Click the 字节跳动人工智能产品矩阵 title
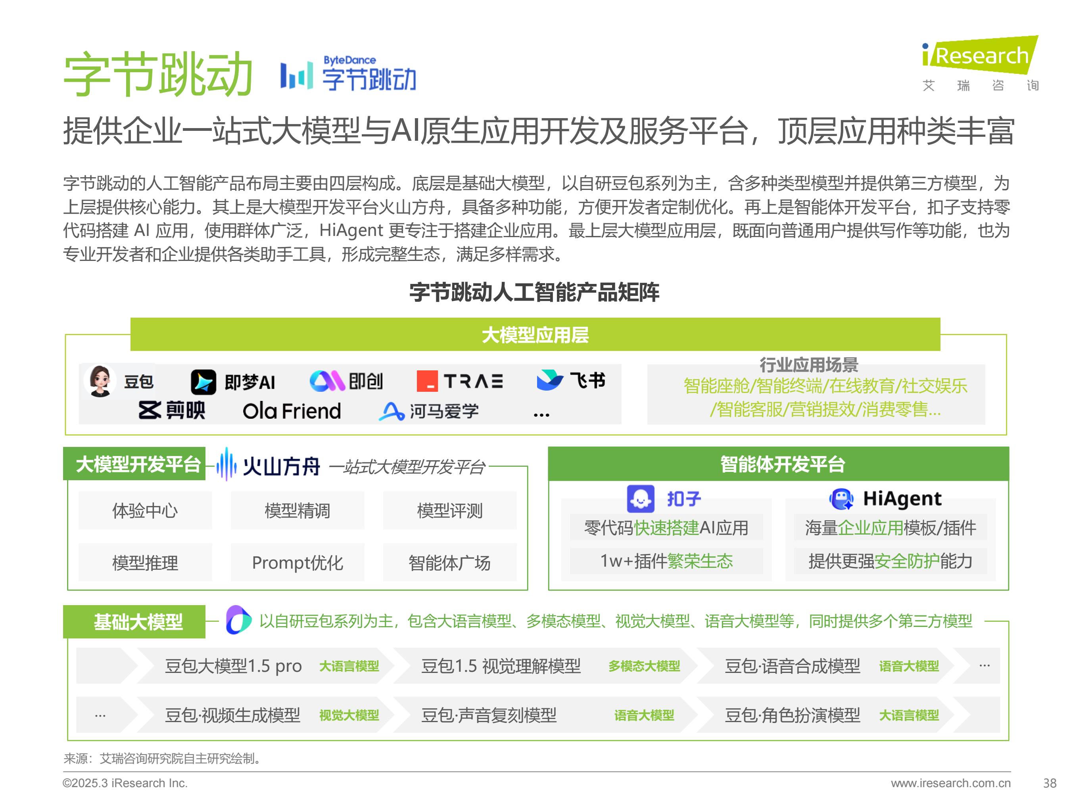The width and height of the screenshot is (1071, 803). tap(535, 292)
